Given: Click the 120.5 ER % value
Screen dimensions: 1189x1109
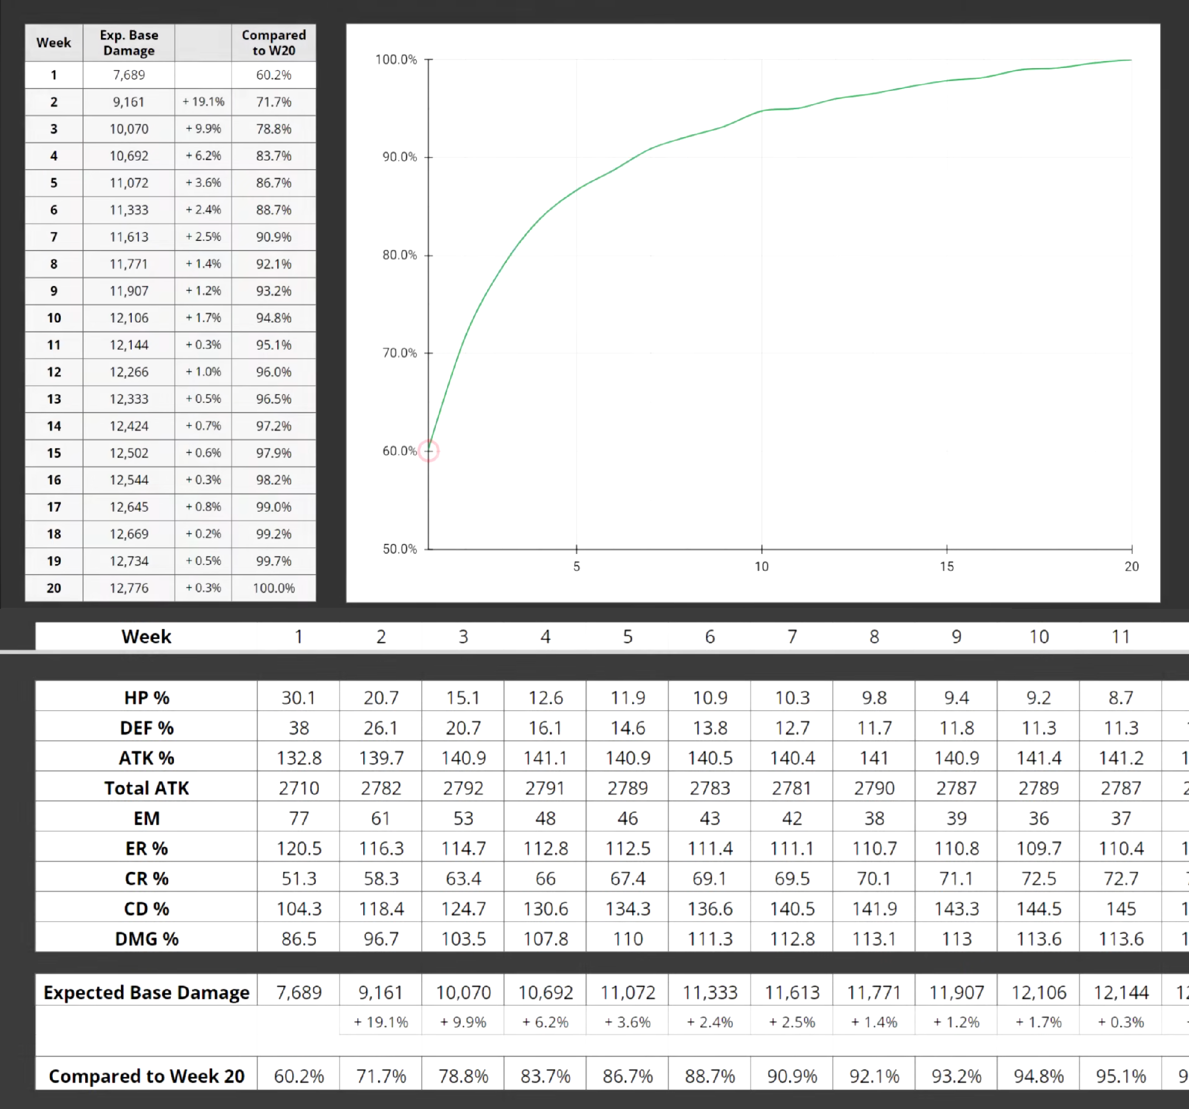Looking at the screenshot, I should (298, 848).
